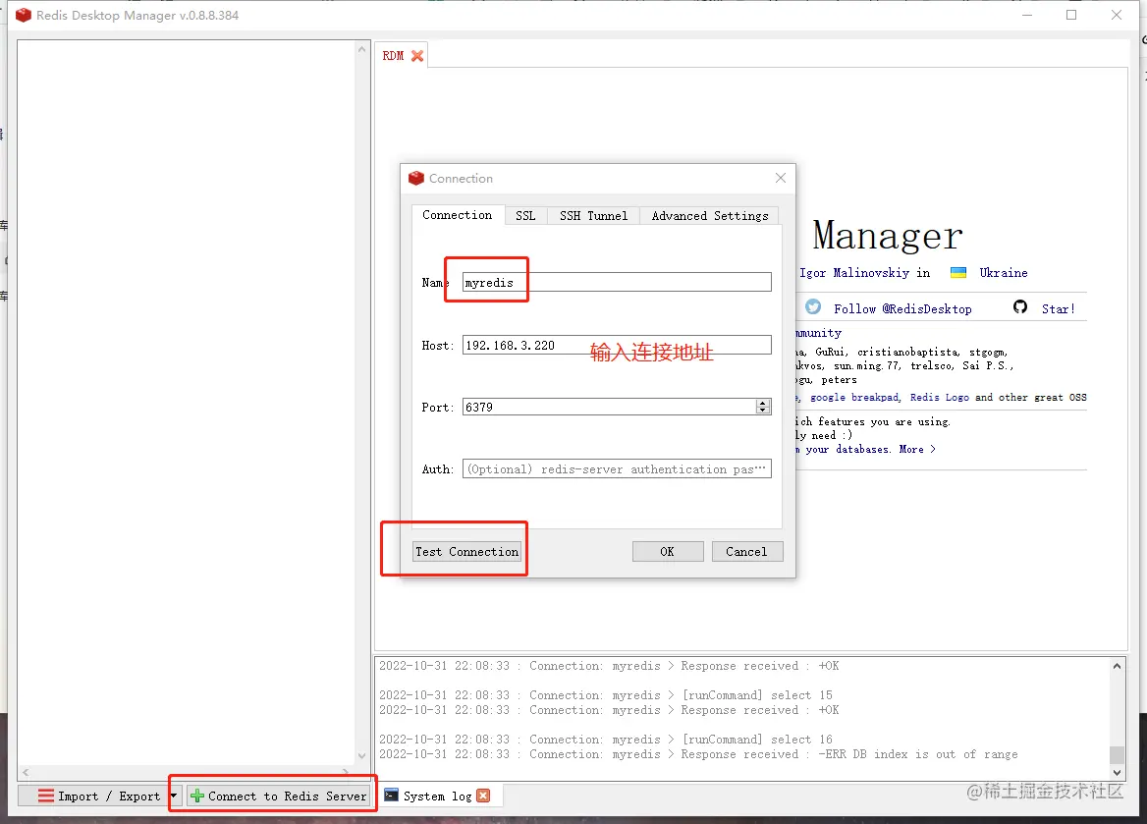This screenshot has width=1147, height=824.
Task: Click the Name field containing myredis
Action: click(617, 283)
